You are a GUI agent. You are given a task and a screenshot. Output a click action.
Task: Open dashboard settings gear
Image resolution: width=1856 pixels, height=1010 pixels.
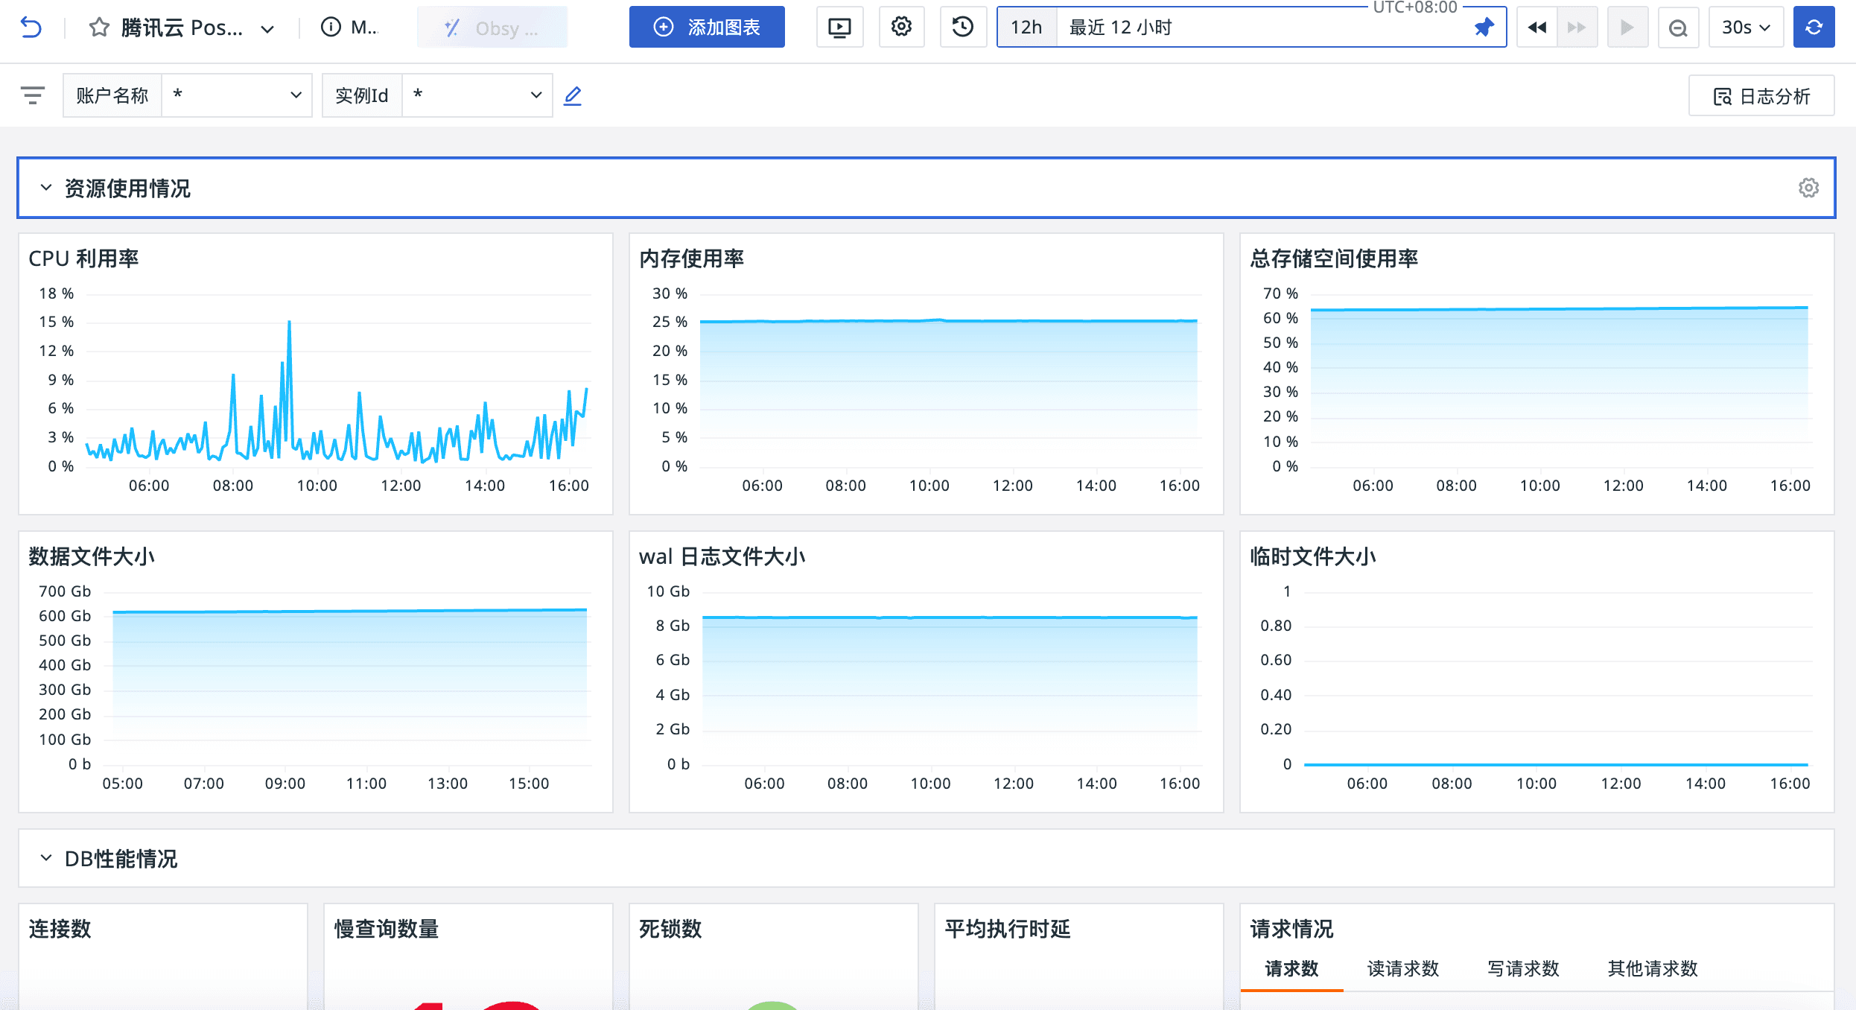(x=901, y=28)
